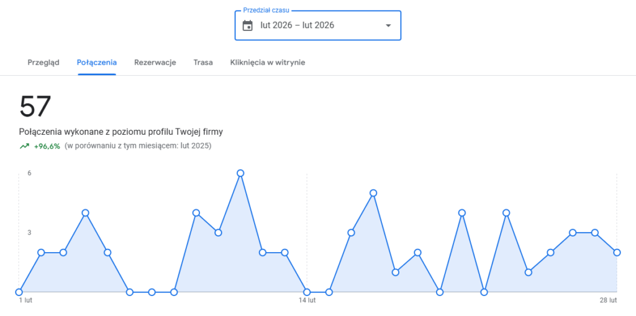
Task: Select the highest chart point at value 6
Action: coord(240,173)
